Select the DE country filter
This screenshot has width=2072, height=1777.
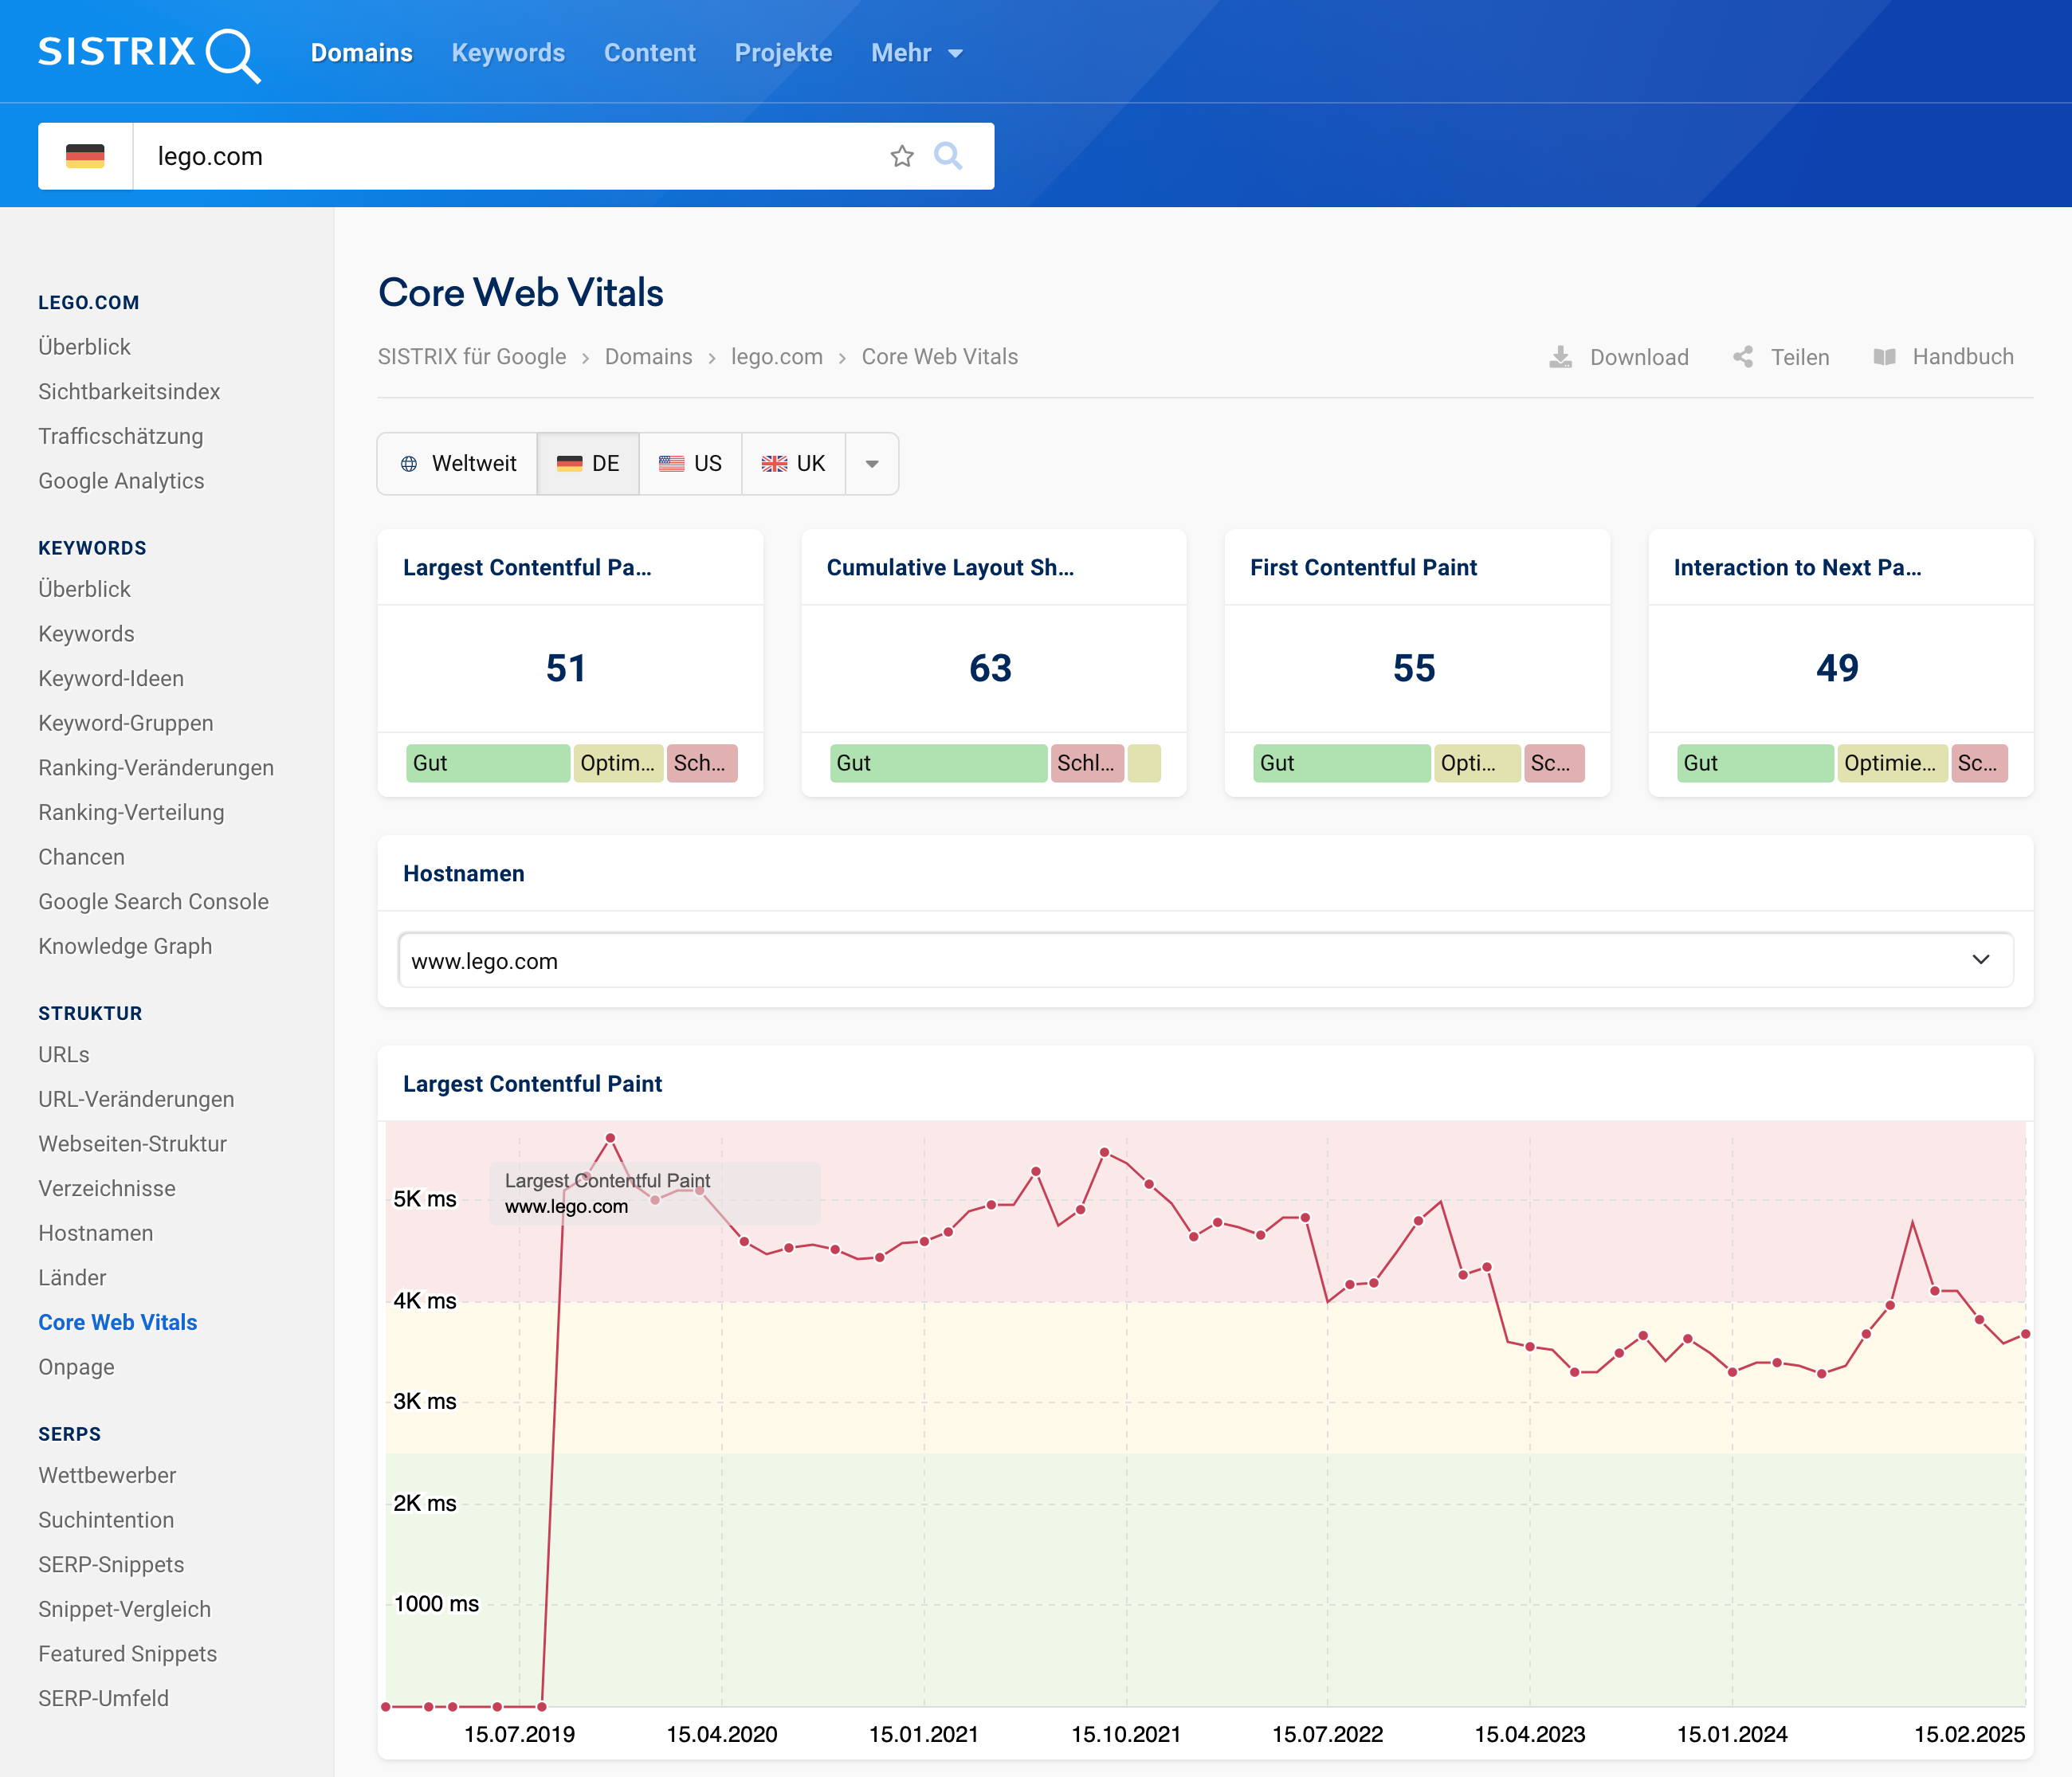click(x=588, y=463)
